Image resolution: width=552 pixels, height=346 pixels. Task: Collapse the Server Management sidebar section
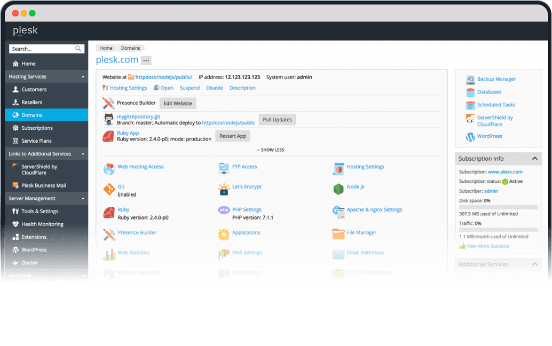[83, 199]
